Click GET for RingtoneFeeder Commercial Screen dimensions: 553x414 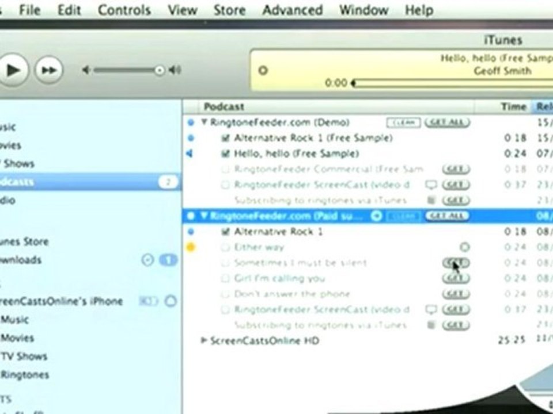(x=456, y=169)
